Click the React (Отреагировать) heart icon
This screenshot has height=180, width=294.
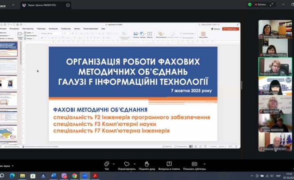click(127, 164)
